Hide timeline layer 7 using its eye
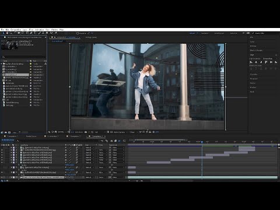Image resolution: width=280 pixels, height=210 pixels. click(2, 163)
